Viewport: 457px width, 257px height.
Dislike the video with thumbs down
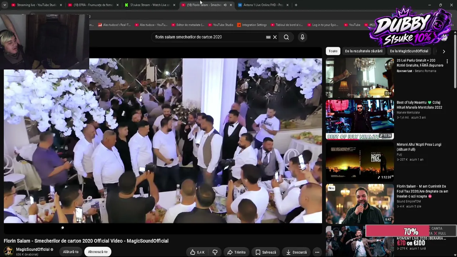click(215, 252)
